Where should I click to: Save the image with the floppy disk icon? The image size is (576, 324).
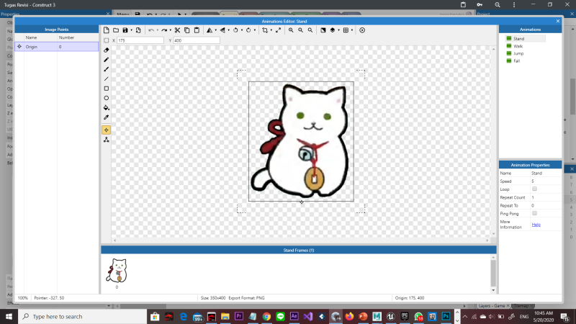tap(125, 30)
